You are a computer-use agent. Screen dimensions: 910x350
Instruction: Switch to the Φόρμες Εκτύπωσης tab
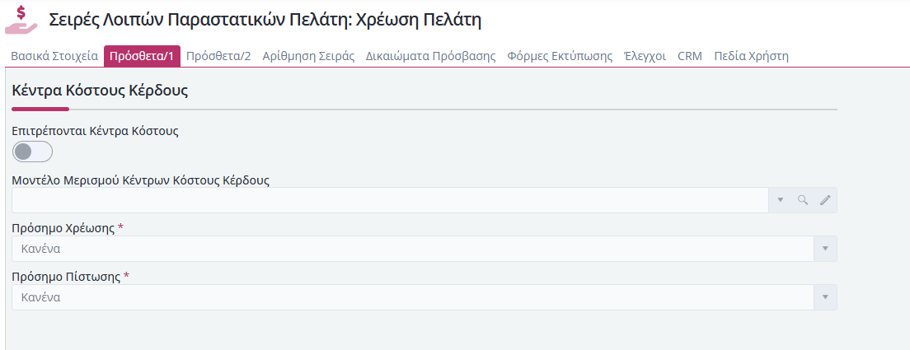(x=560, y=56)
